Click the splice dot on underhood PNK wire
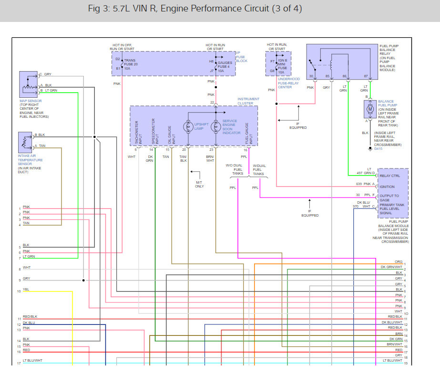 click(x=276, y=104)
